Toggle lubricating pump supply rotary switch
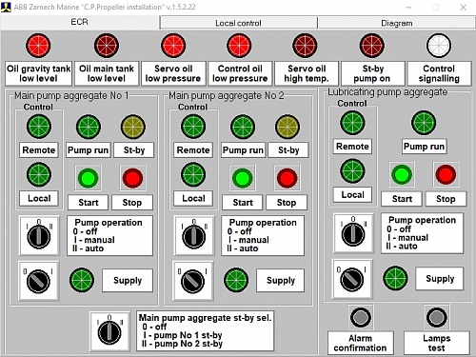This screenshot has height=357, width=476. pyautogui.click(x=352, y=279)
